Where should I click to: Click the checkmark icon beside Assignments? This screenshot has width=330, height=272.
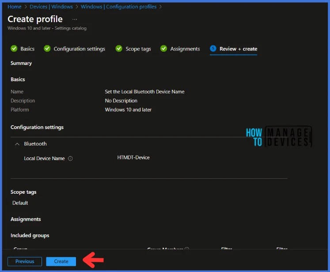[x=164, y=49]
